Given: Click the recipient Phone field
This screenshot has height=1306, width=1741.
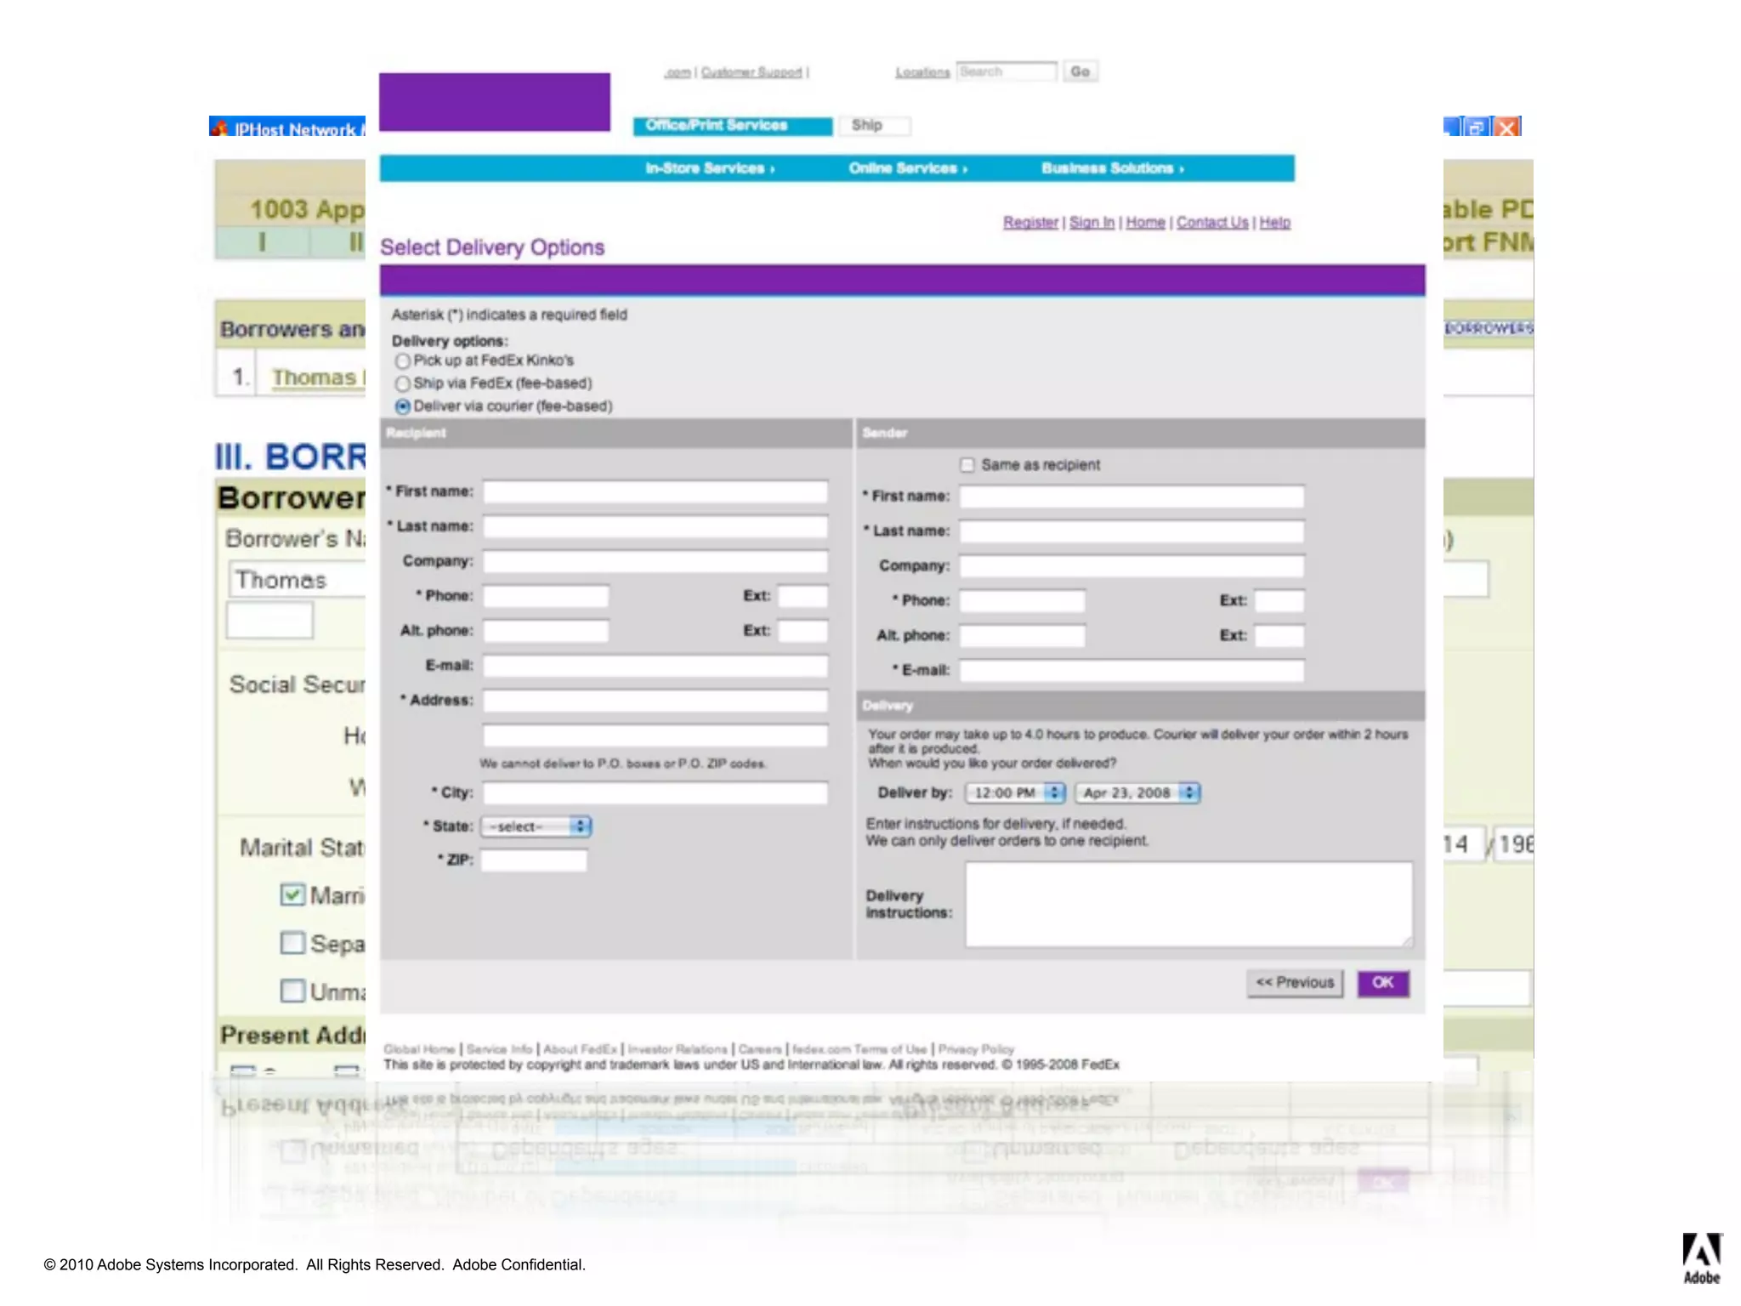Looking at the screenshot, I should pyautogui.click(x=546, y=597).
